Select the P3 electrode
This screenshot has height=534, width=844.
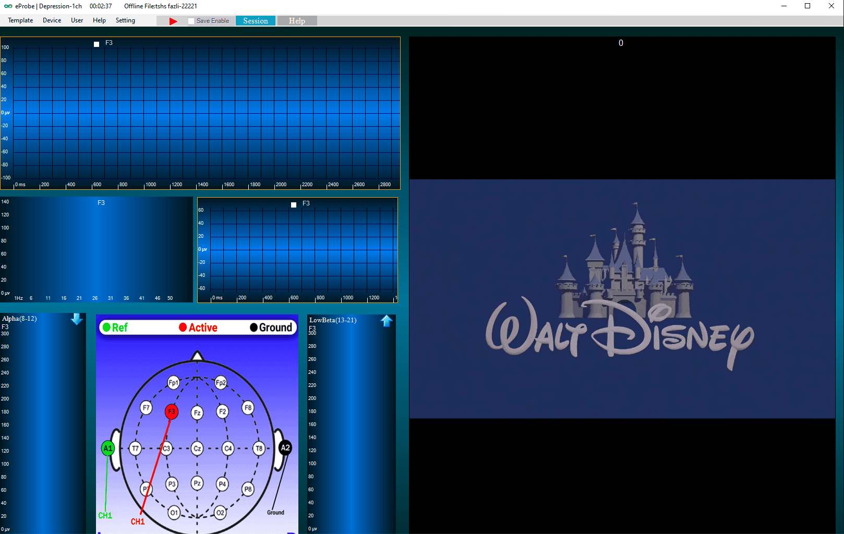point(172,484)
